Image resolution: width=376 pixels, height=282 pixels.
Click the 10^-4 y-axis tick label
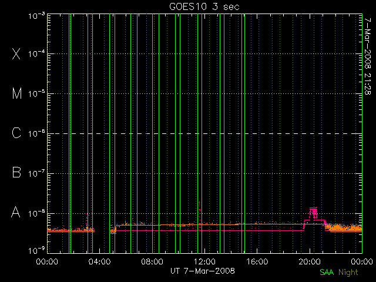coord(36,53)
